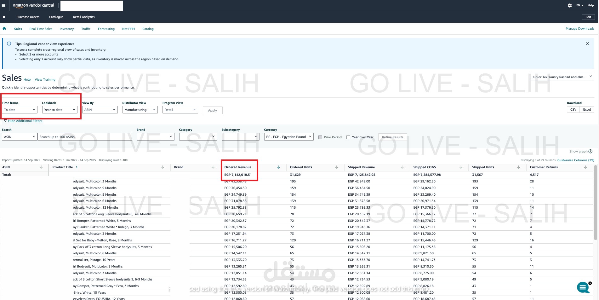Switch to the Traffic tab
The height and width of the screenshot is (300, 599).
click(86, 29)
